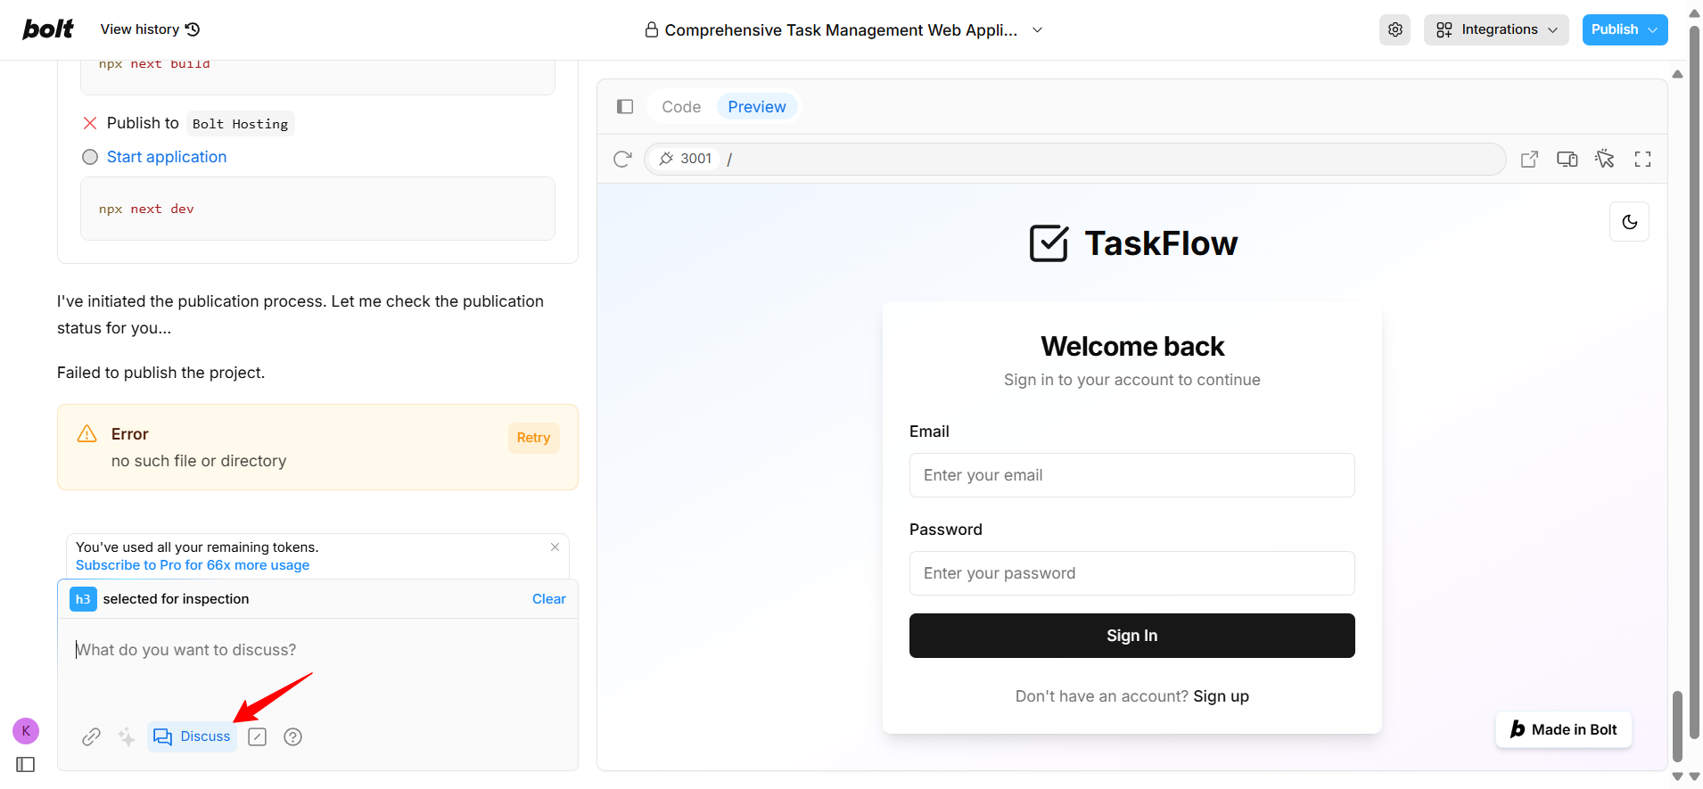The image size is (1703, 789).
Task: Dismiss the tokens used notice
Action: click(x=555, y=547)
